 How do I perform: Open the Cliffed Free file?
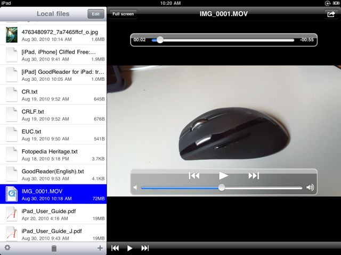[x=53, y=55]
